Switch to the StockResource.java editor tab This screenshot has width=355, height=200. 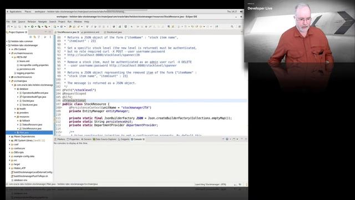tap(67, 32)
